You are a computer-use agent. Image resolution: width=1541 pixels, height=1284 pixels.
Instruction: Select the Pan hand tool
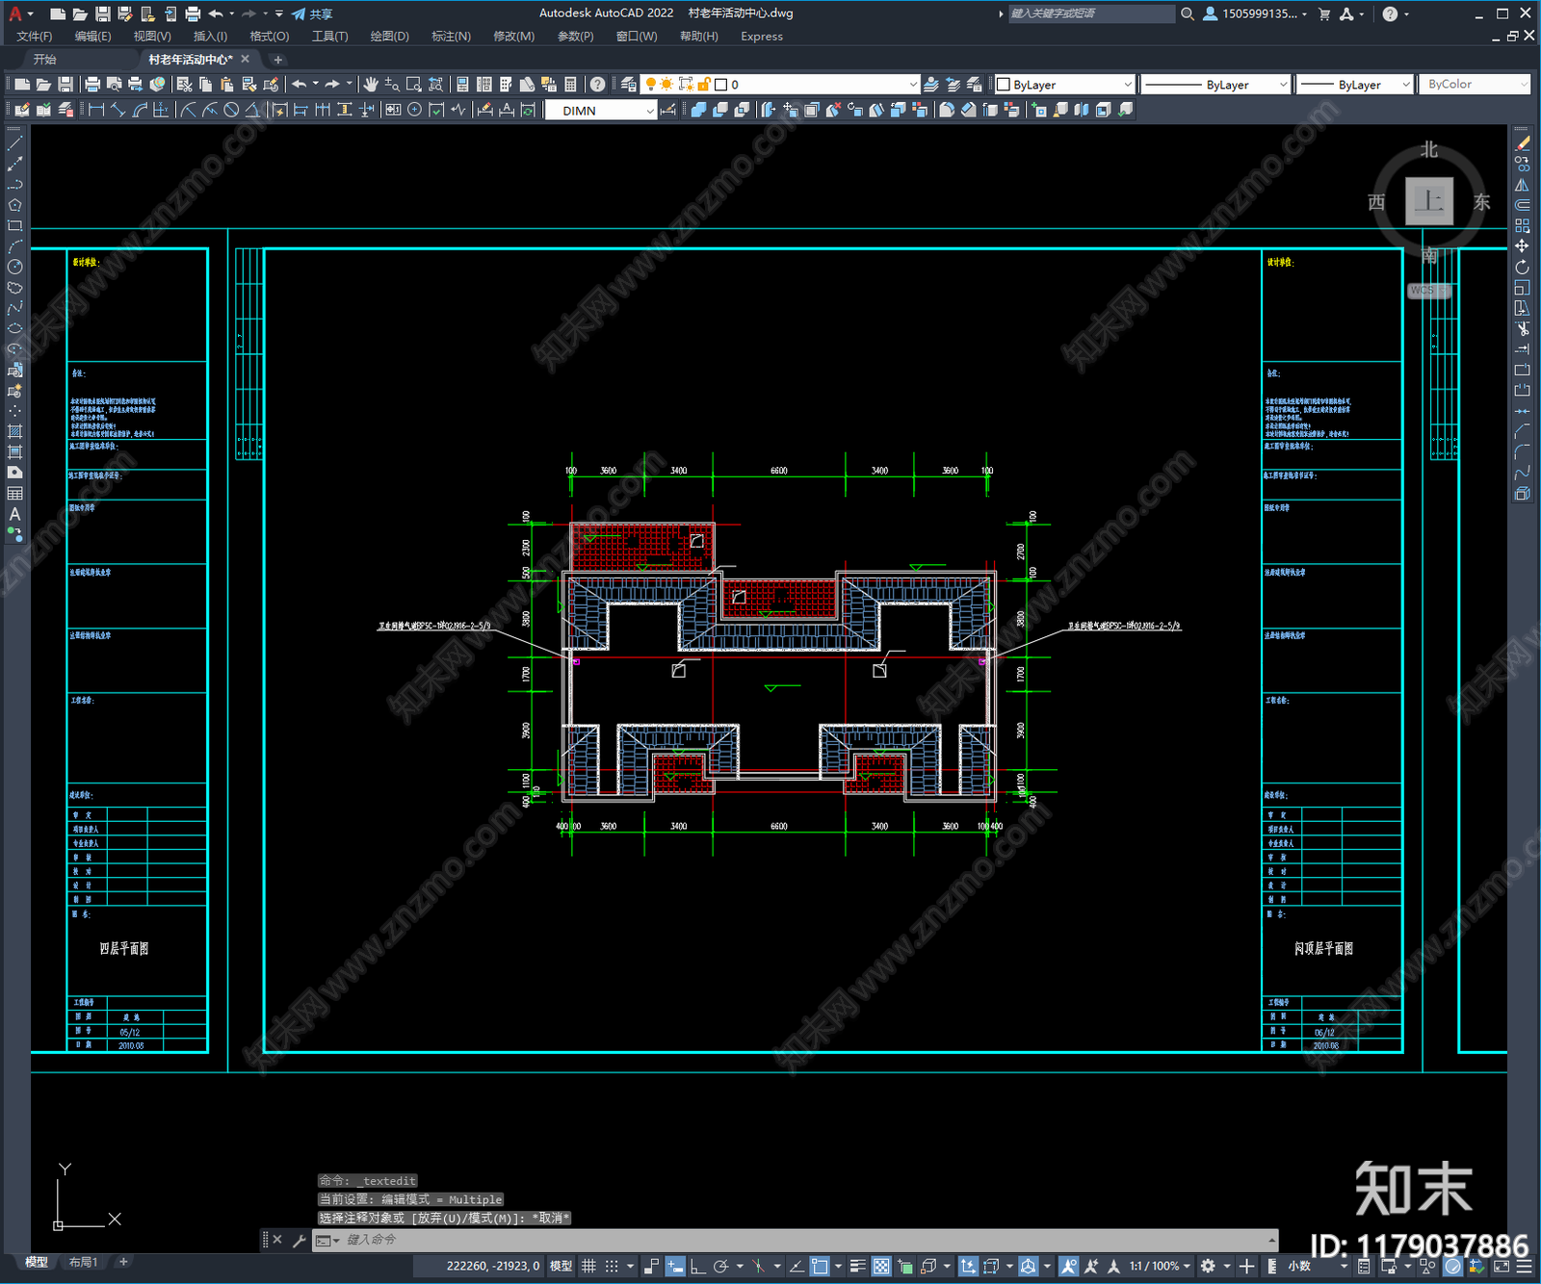point(371,85)
